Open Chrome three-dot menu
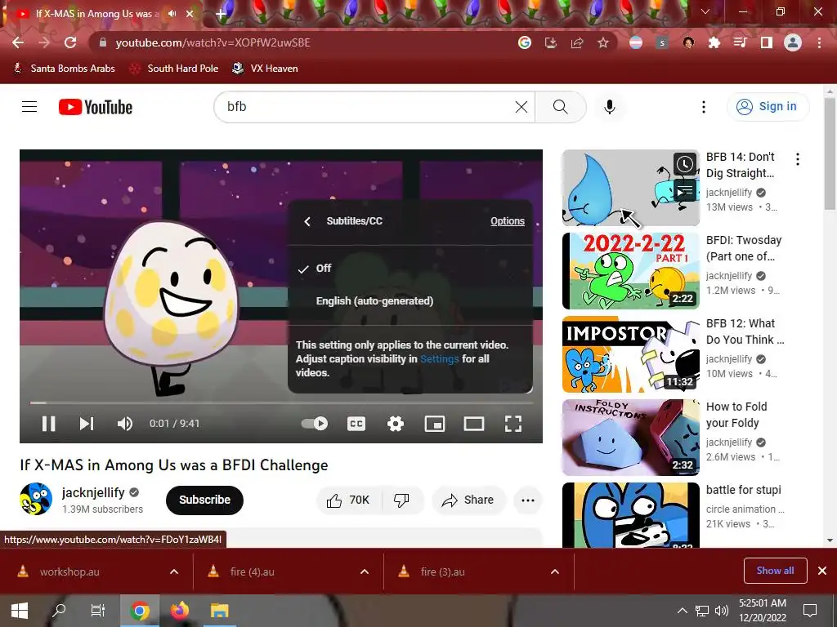 [x=819, y=42]
